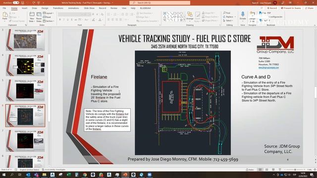Screen dimensions: 317x178
Task: Select the rectangle shape in shapes gallery
Action: (175, 13)
